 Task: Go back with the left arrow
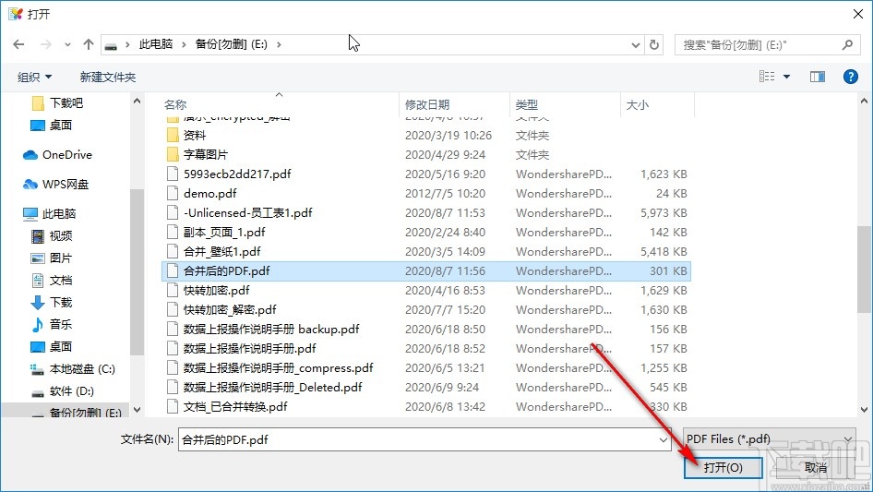[18, 44]
